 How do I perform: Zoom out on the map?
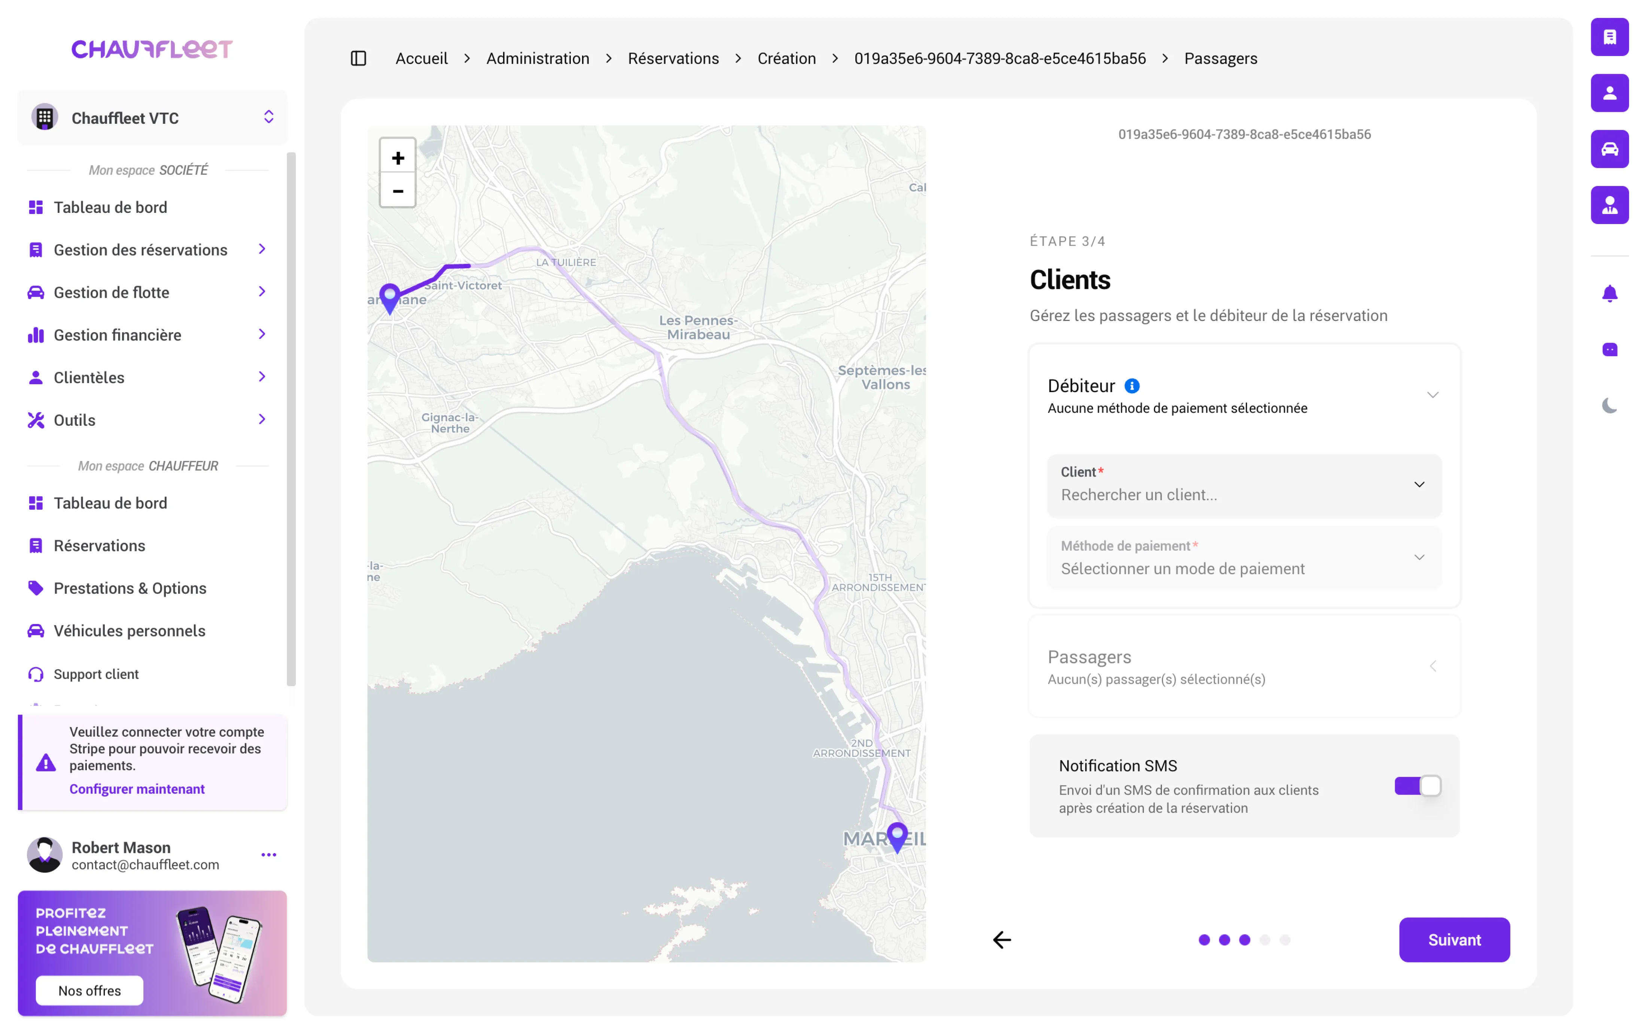pos(398,192)
